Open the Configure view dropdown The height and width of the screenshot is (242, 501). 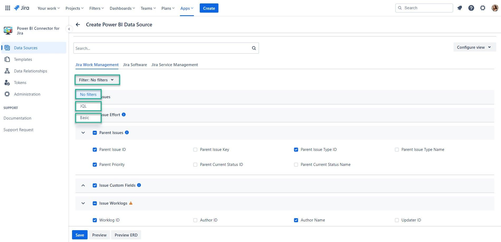475,47
